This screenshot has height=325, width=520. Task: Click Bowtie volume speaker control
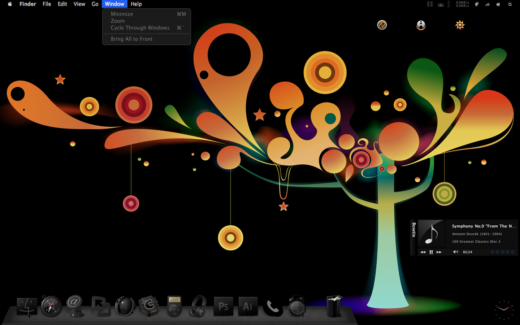[x=455, y=252]
